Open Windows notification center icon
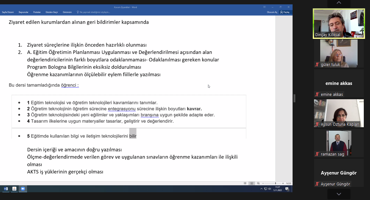 click(x=287, y=189)
